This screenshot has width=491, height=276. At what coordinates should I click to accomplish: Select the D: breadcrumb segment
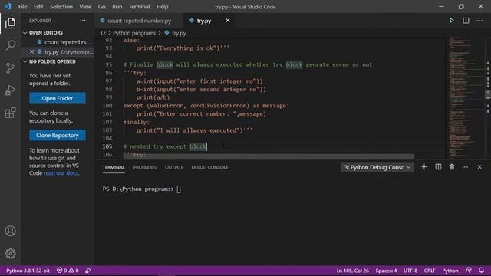coord(104,33)
